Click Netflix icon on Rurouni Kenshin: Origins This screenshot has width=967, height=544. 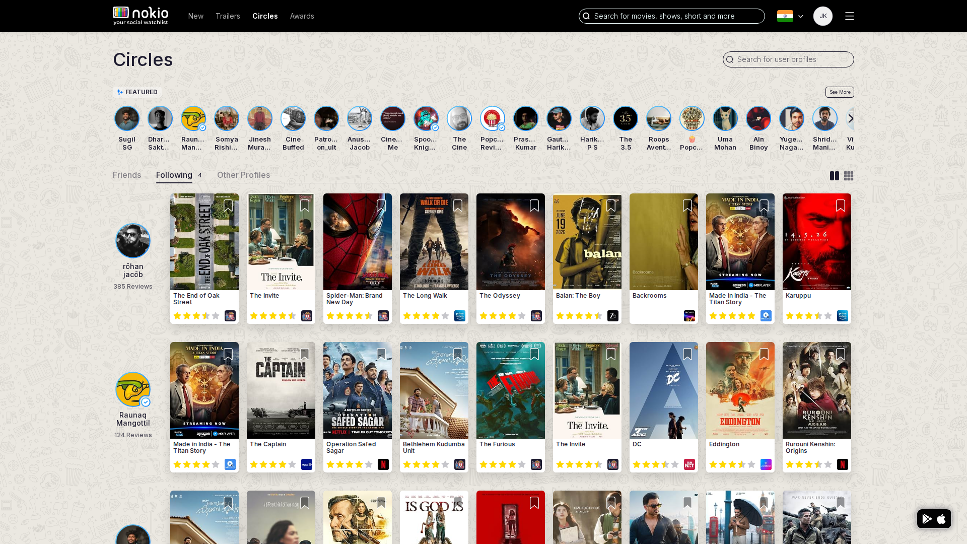coord(843,464)
